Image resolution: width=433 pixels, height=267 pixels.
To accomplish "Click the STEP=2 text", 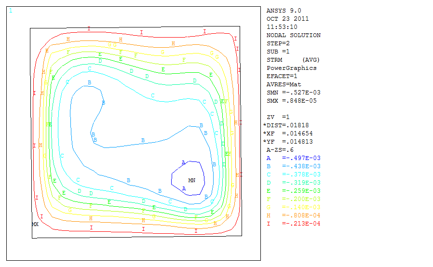I will [x=278, y=43].
